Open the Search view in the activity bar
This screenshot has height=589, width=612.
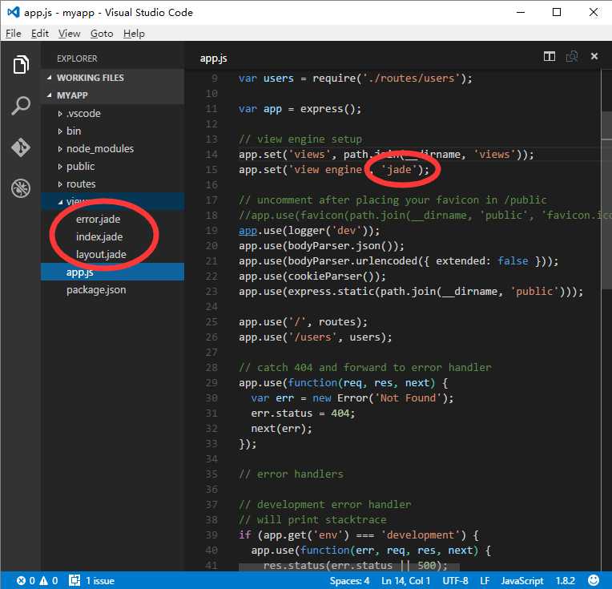tap(21, 106)
